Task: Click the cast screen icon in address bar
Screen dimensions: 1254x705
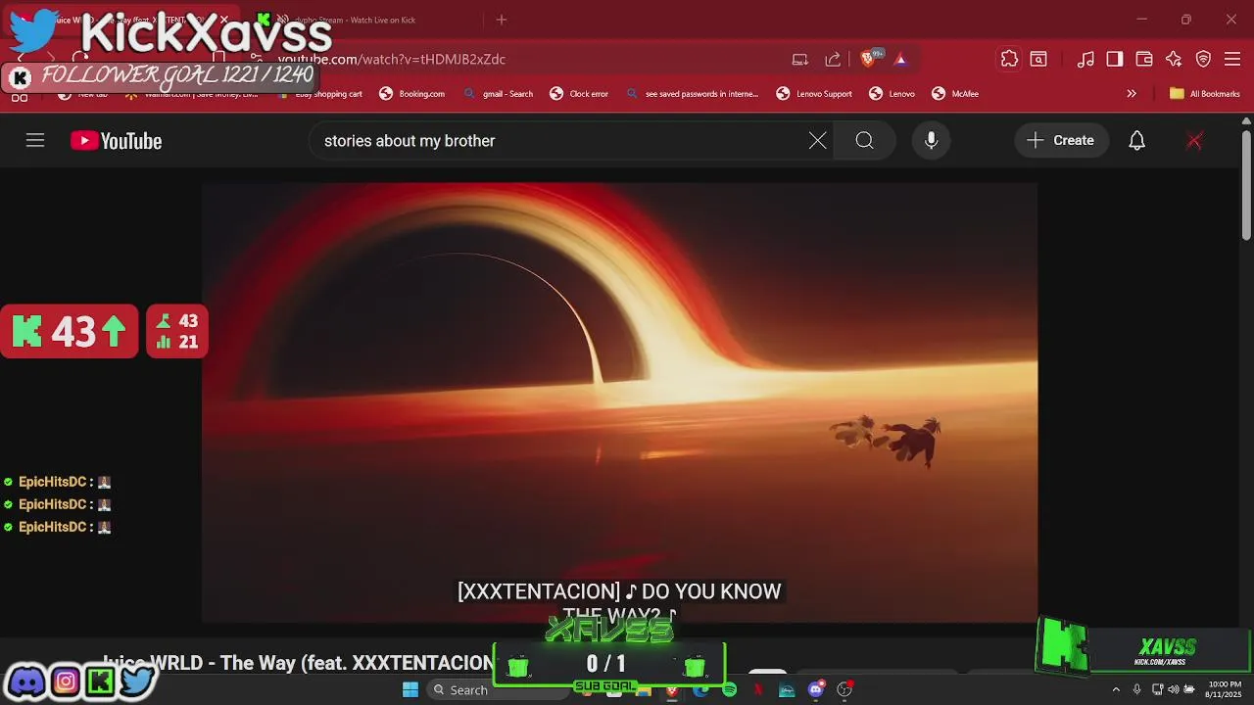Action: (x=800, y=59)
